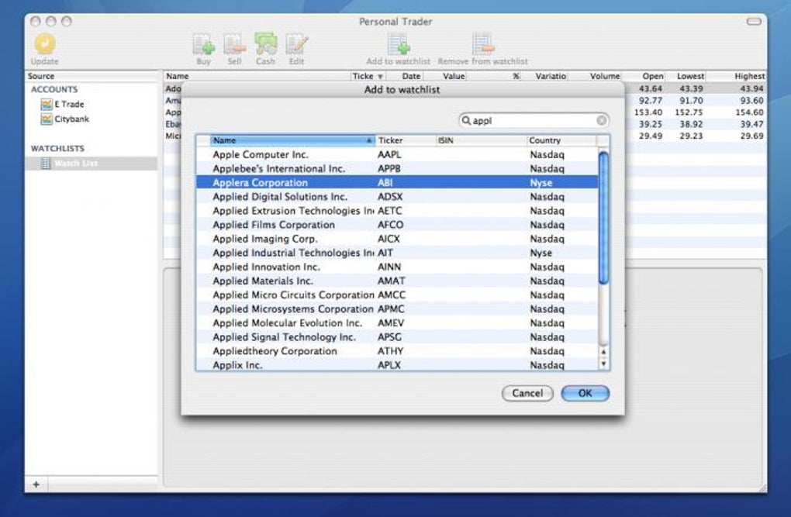
Task: Click the Cash toolbar icon
Action: (x=265, y=44)
